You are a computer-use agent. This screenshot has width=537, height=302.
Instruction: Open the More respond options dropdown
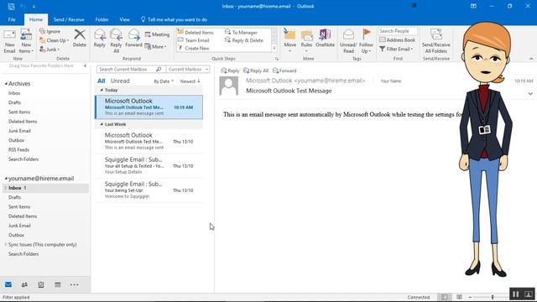click(x=155, y=47)
